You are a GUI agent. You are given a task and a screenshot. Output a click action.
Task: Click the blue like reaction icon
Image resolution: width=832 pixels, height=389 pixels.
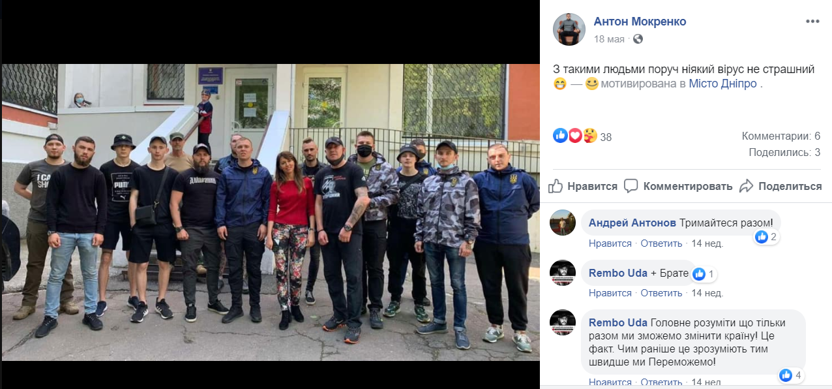(x=560, y=136)
